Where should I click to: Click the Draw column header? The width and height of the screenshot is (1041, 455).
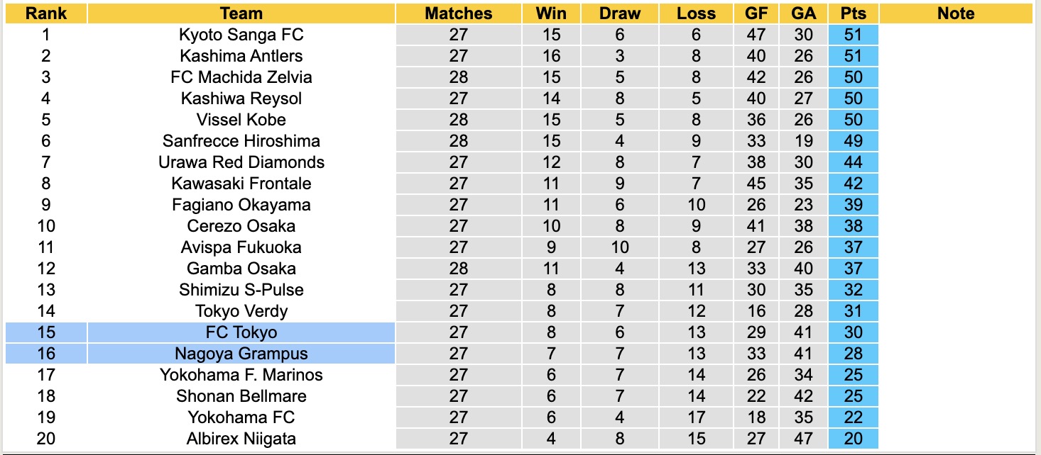pyautogui.click(x=619, y=13)
